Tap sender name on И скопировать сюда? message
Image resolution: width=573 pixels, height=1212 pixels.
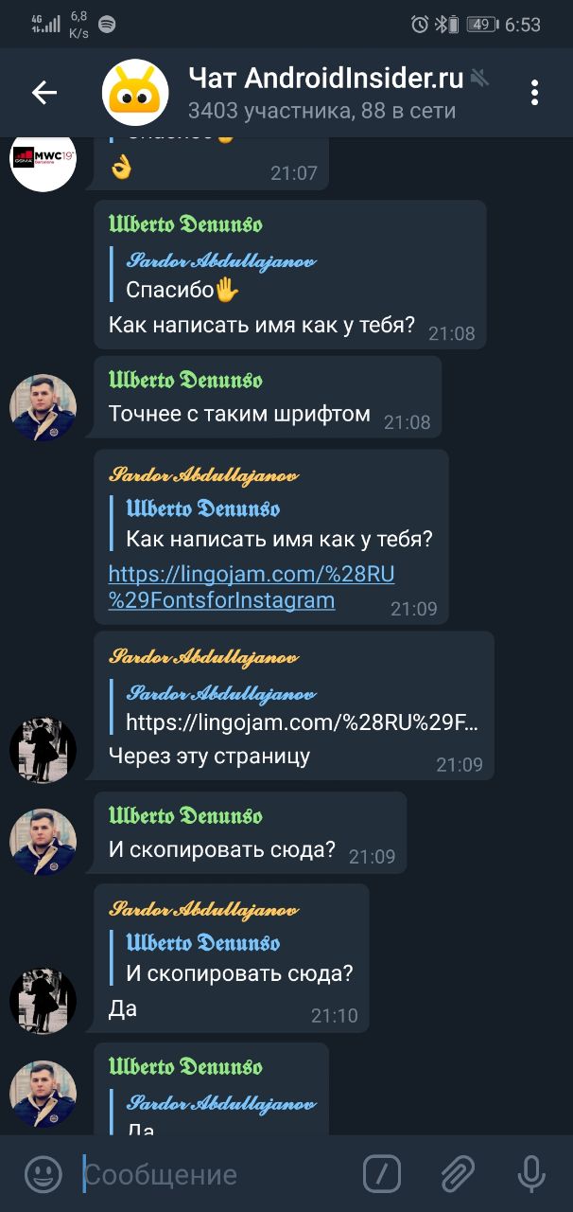tap(185, 815)
